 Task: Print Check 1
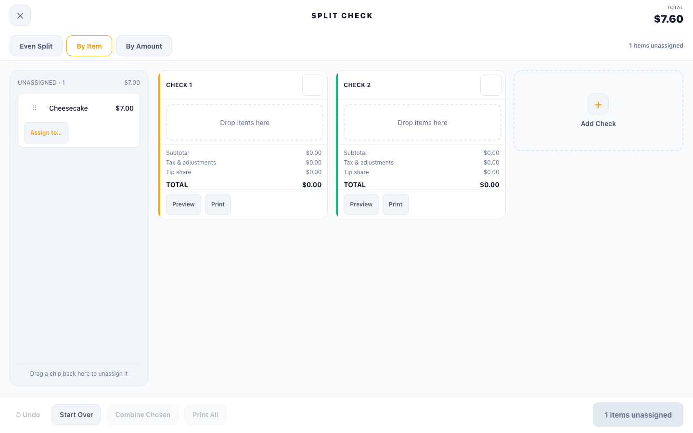coord(218,204)
